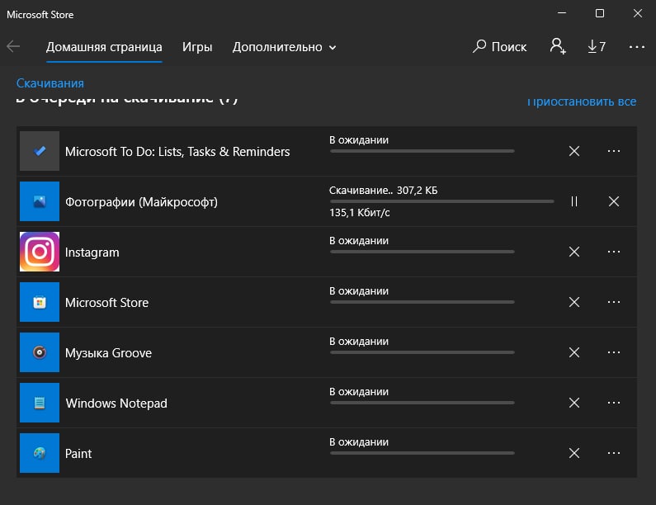
Task: Switch to Домашняя страница tab
Action: [104, 47]
